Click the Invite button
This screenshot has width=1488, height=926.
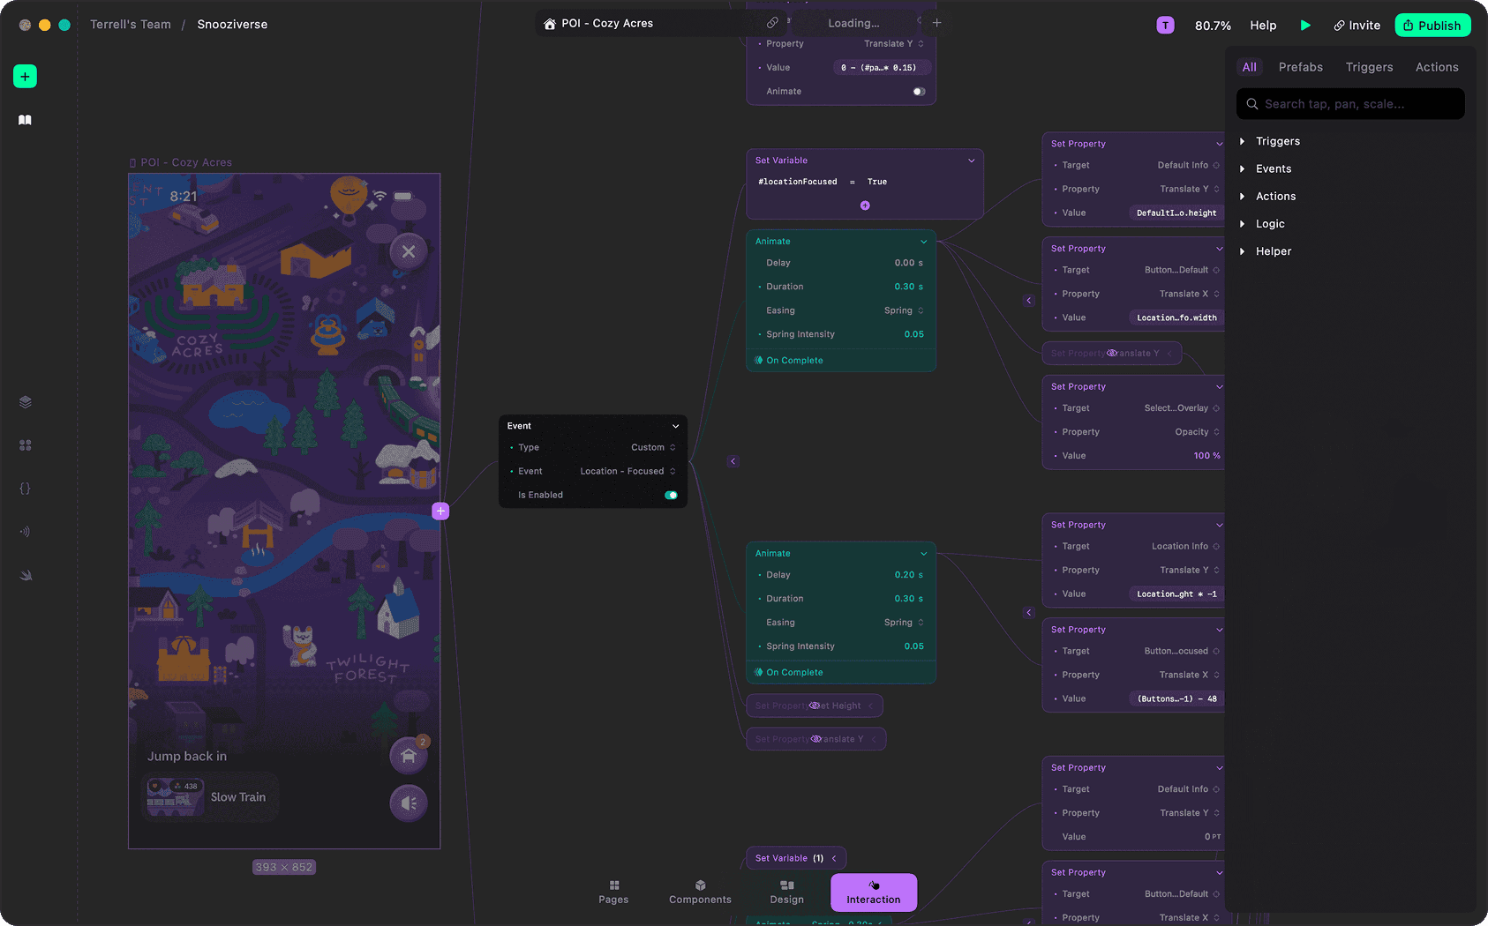(x=1356, y=26)
